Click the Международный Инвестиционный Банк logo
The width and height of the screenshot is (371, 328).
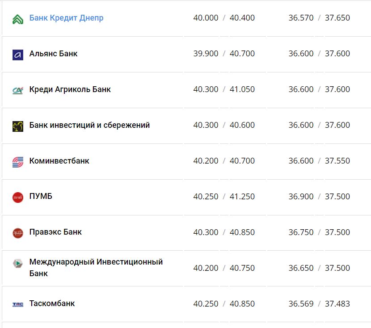click(x=18, y=264)
